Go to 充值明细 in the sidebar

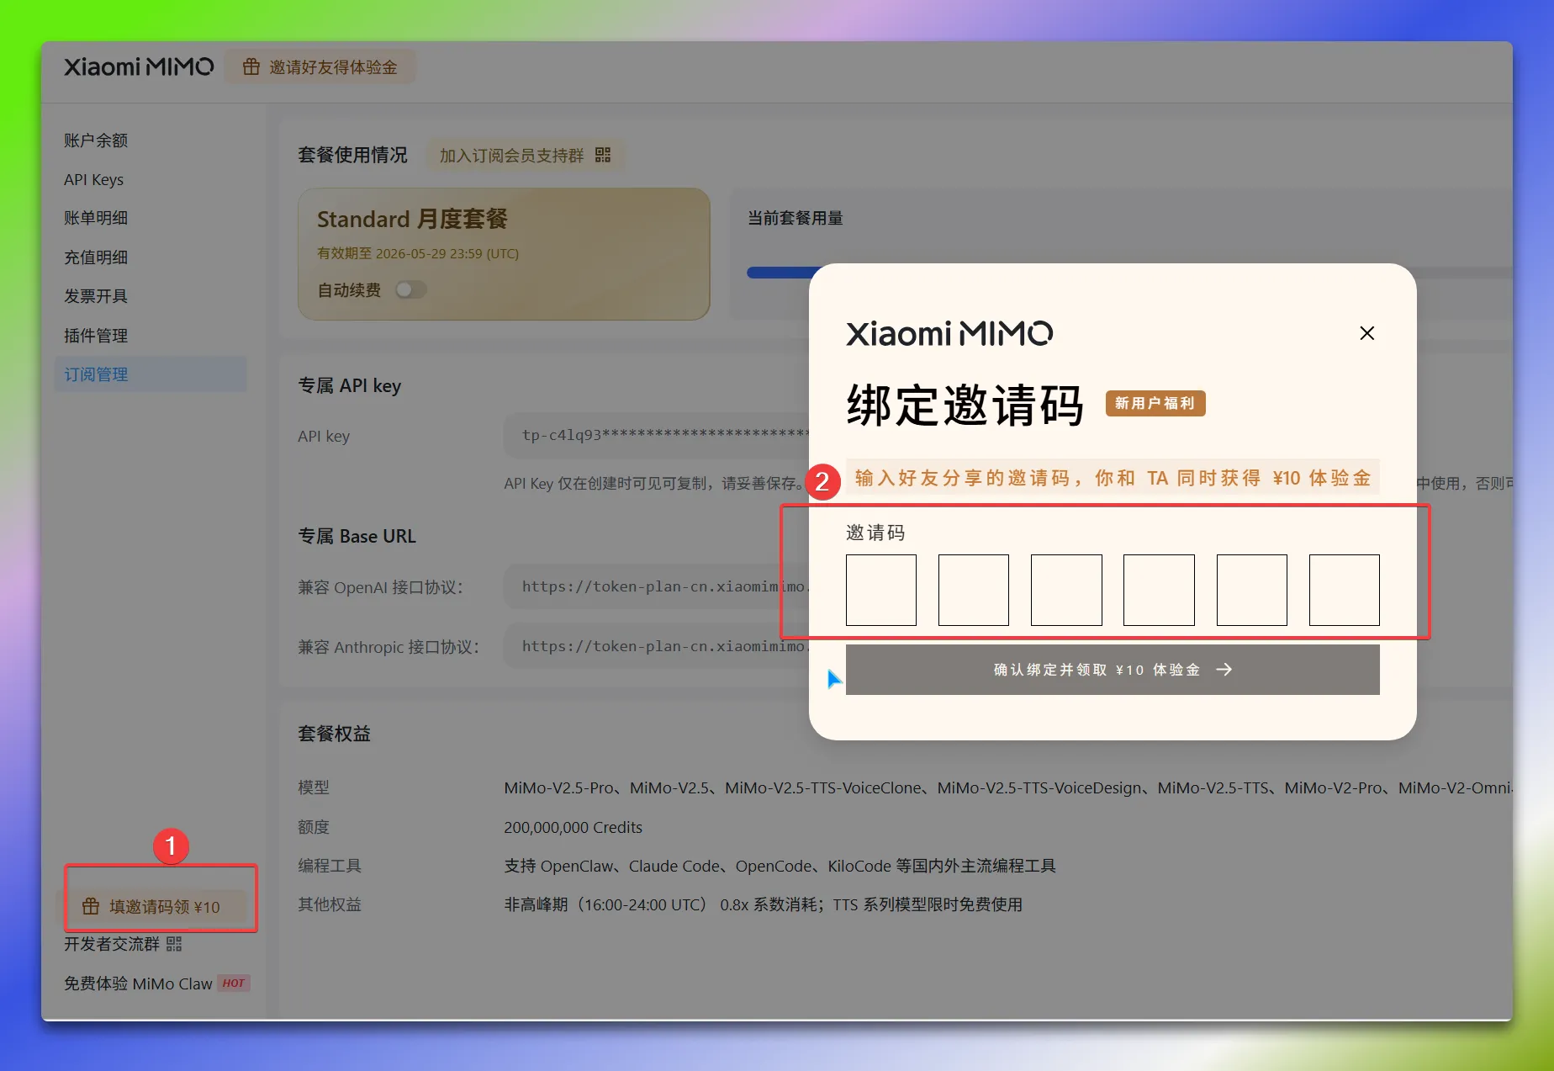tap(96, 257)
